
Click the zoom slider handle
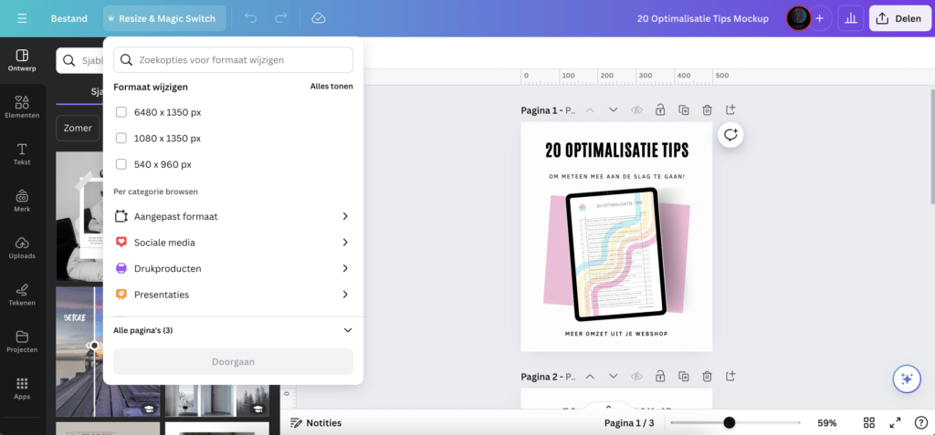click(x=729, y=422)
